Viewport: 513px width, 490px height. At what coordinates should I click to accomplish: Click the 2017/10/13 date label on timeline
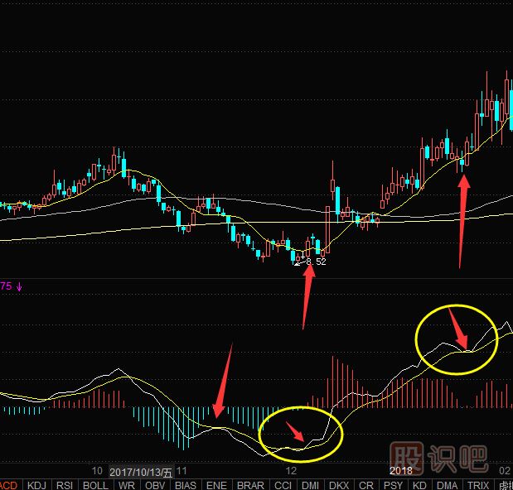pyautogui.click(x=141, y=471)
